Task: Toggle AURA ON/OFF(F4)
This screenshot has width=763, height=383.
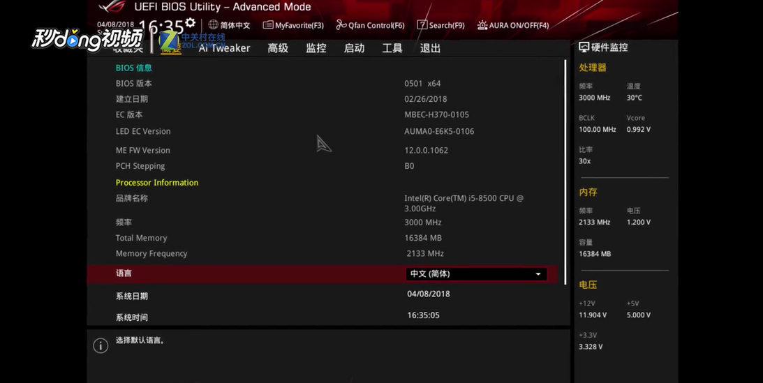Action: point(513,25)
